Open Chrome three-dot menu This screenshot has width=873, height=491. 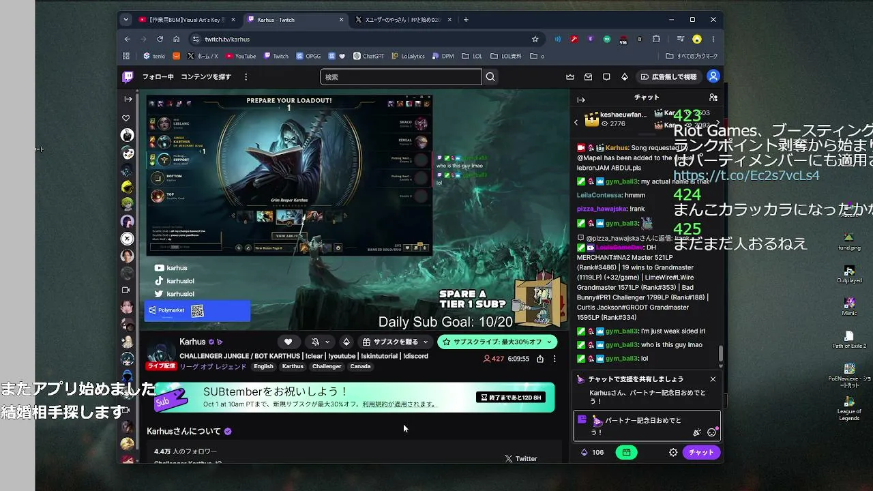713,39
